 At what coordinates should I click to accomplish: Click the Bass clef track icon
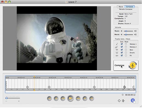[x=117, y=50]
